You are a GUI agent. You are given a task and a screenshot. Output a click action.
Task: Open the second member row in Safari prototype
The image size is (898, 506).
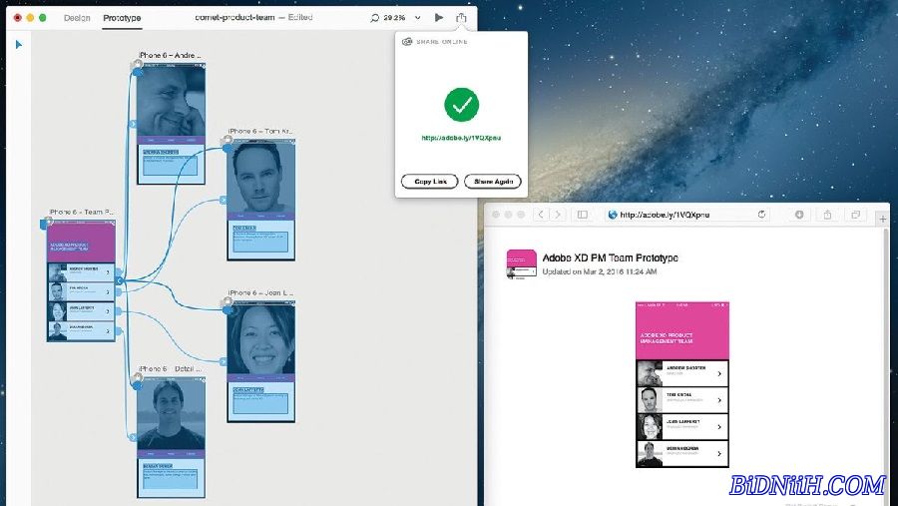[682, 400]
